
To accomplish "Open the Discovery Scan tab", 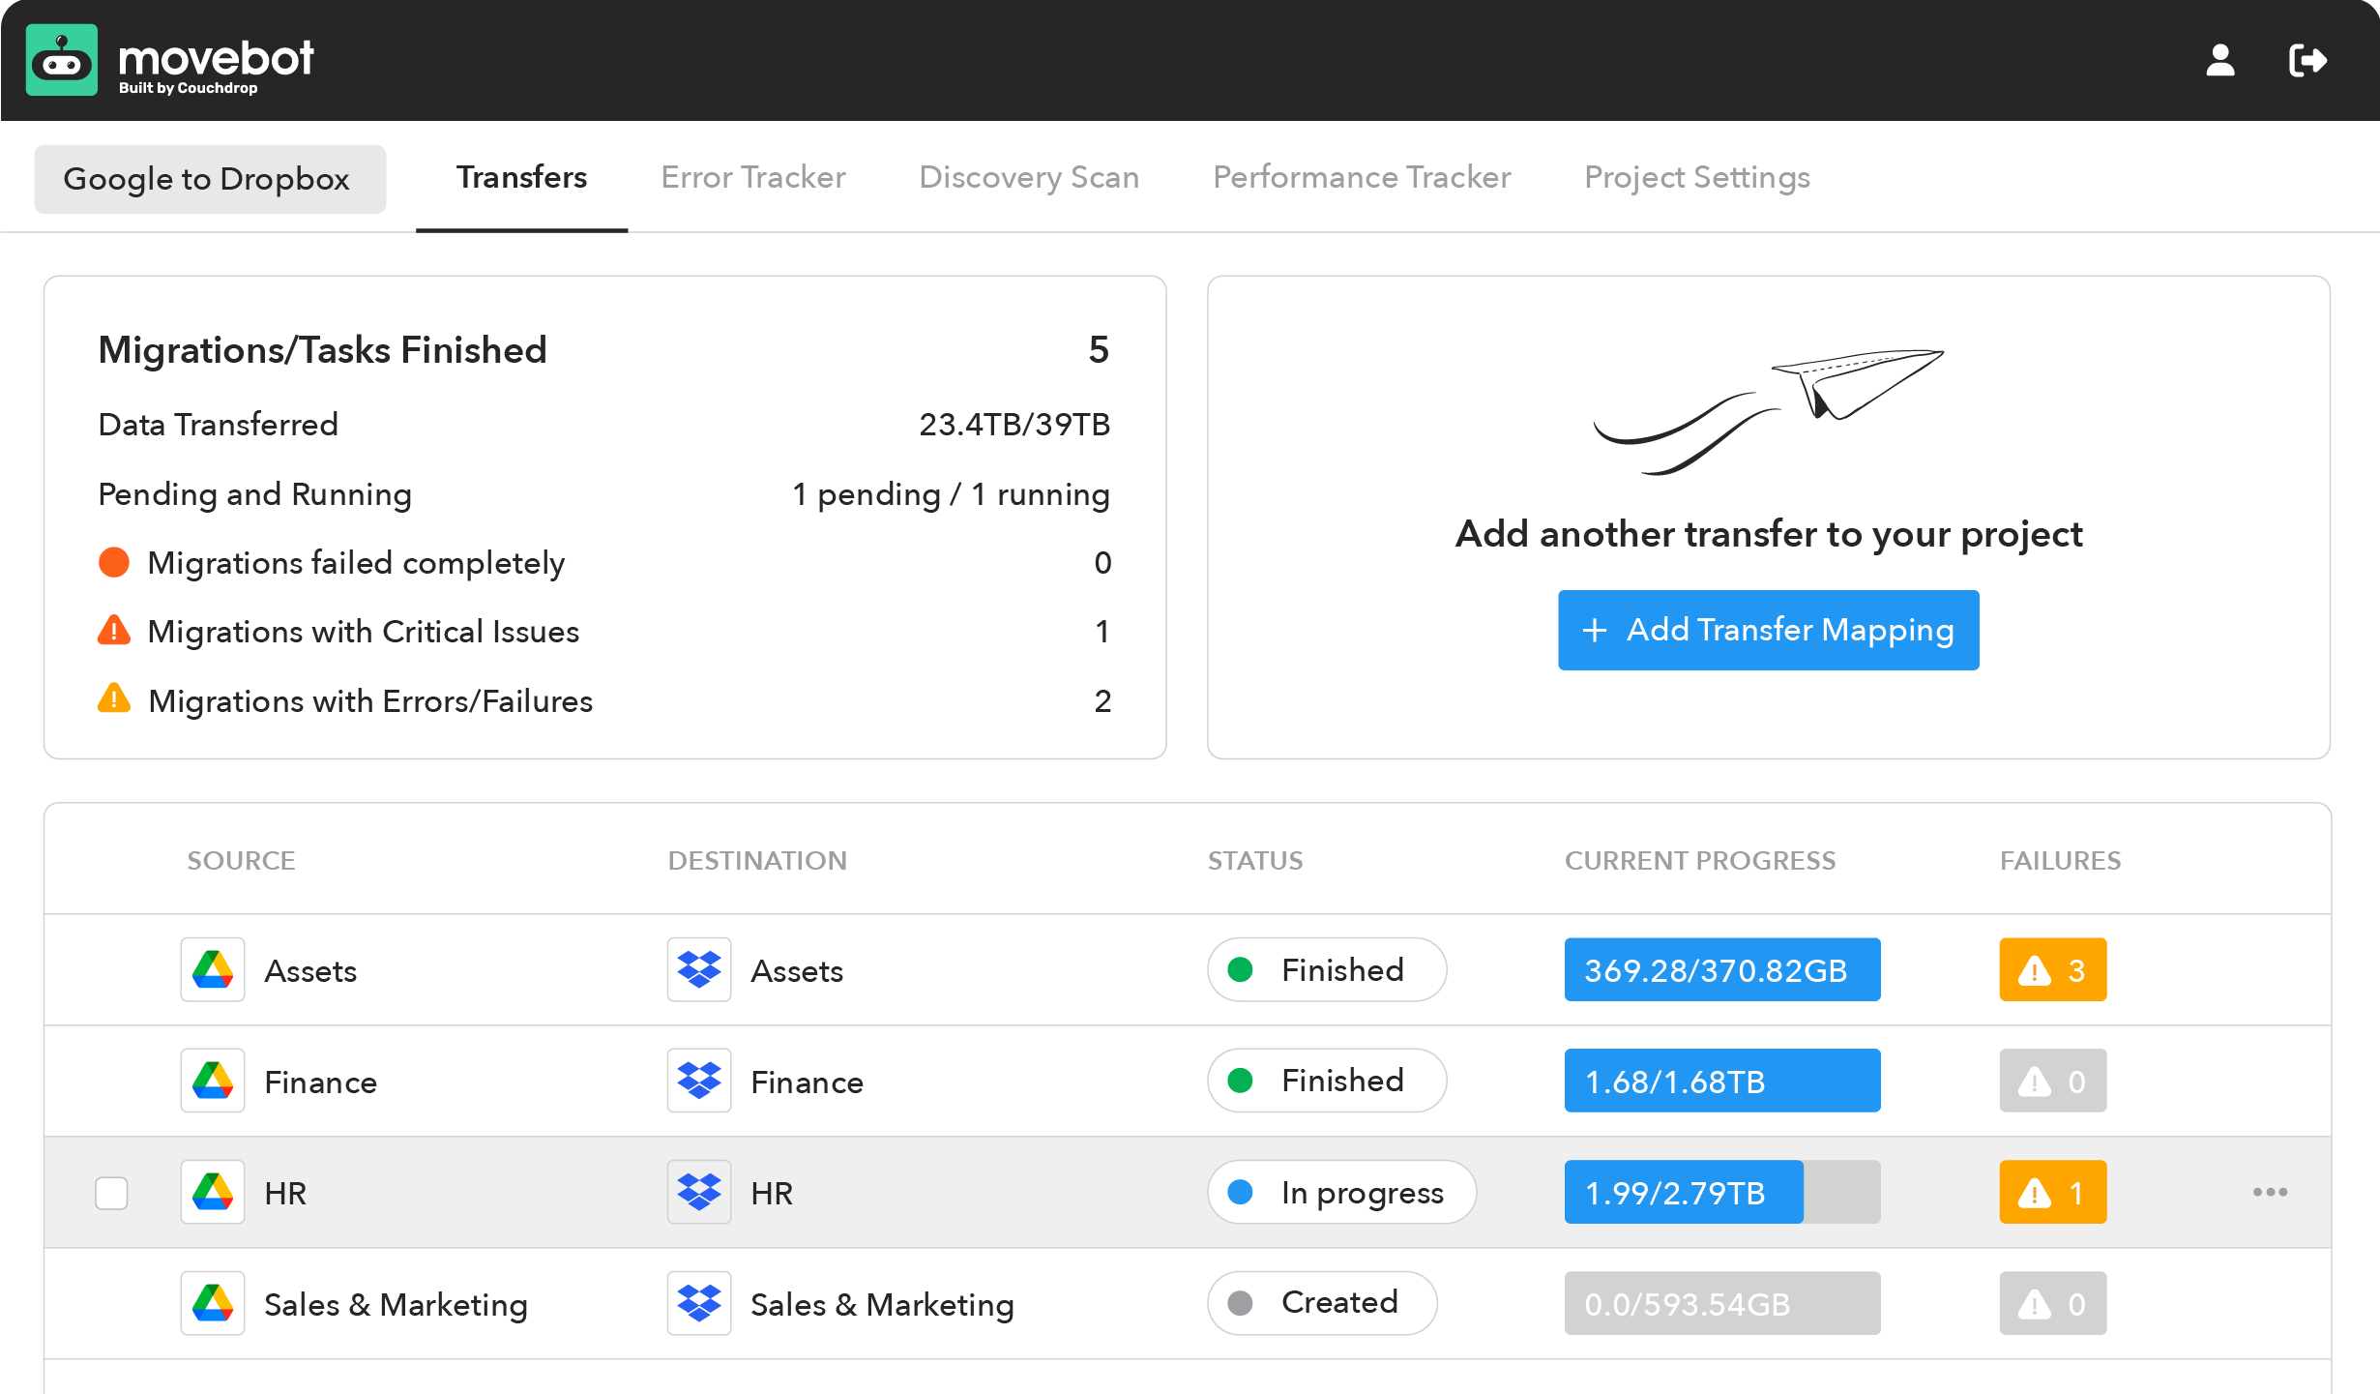I will (x=1029, y=177).
